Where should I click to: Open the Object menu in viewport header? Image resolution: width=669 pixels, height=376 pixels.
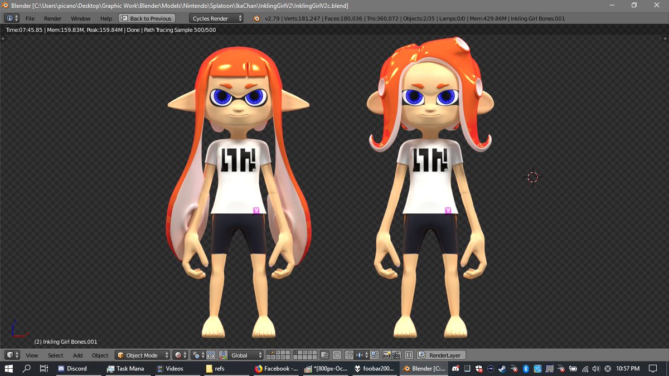point(100,355)
